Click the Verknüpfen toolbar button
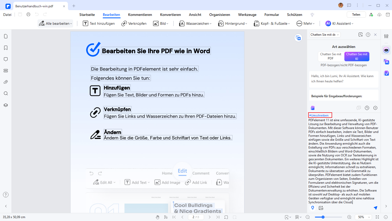Screen dimensions: 392x221 (x=134, y=23)
